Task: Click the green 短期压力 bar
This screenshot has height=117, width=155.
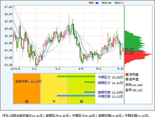Action: tap(90, 82)
